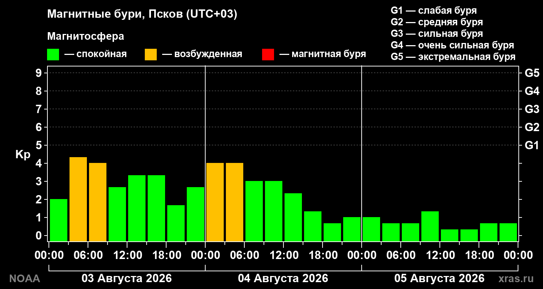The width and height of the screenshot is (543, 289).
Task: Click the orange excited magnetosphere legend swatch
Action: pos(151,55)
